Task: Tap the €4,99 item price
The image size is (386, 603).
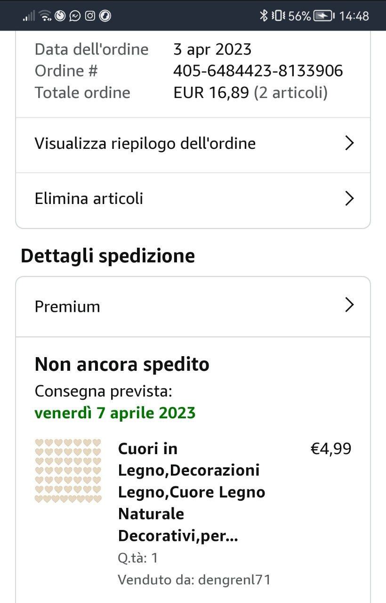Action: click(x=331, y=449)
